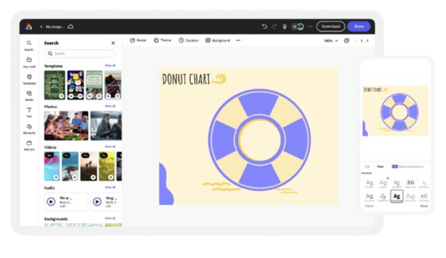446x258 pixels.
Task: Go to the previous page arrow
Action: (x=356, y=40)
